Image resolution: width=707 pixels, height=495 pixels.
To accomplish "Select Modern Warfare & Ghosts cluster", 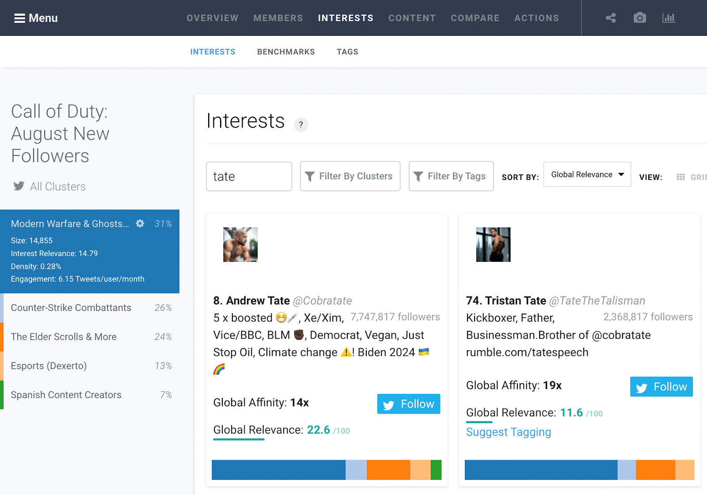I will click(x=90, y=251).
